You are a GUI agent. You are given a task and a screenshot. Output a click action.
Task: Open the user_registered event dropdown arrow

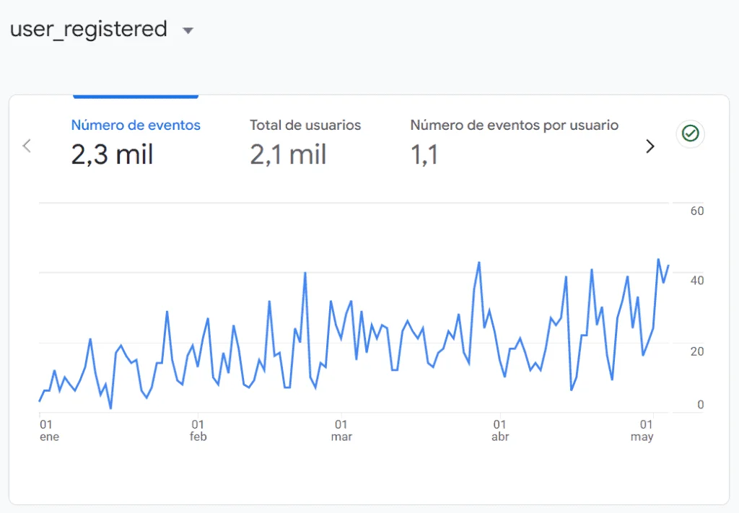coord(188,31)
